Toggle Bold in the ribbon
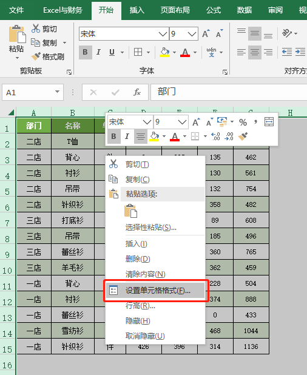 coord(86,52)
